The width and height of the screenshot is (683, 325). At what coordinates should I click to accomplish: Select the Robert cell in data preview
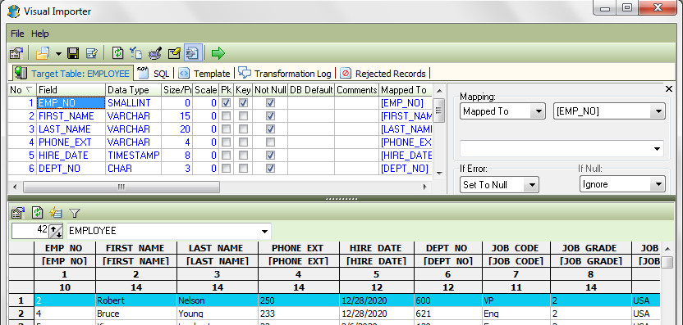click(x=136, y=300)
